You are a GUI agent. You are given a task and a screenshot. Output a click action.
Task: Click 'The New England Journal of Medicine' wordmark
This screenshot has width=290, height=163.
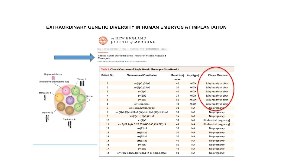point(133,40)
